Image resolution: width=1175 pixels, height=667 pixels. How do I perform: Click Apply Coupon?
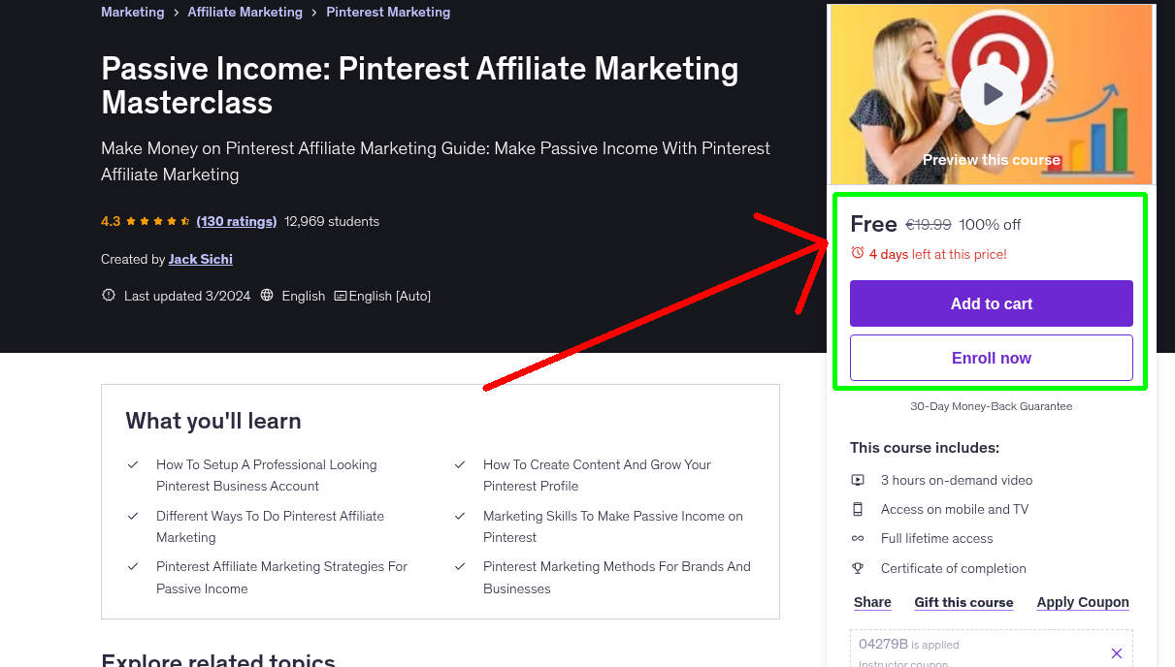(x=1083, y=602)
